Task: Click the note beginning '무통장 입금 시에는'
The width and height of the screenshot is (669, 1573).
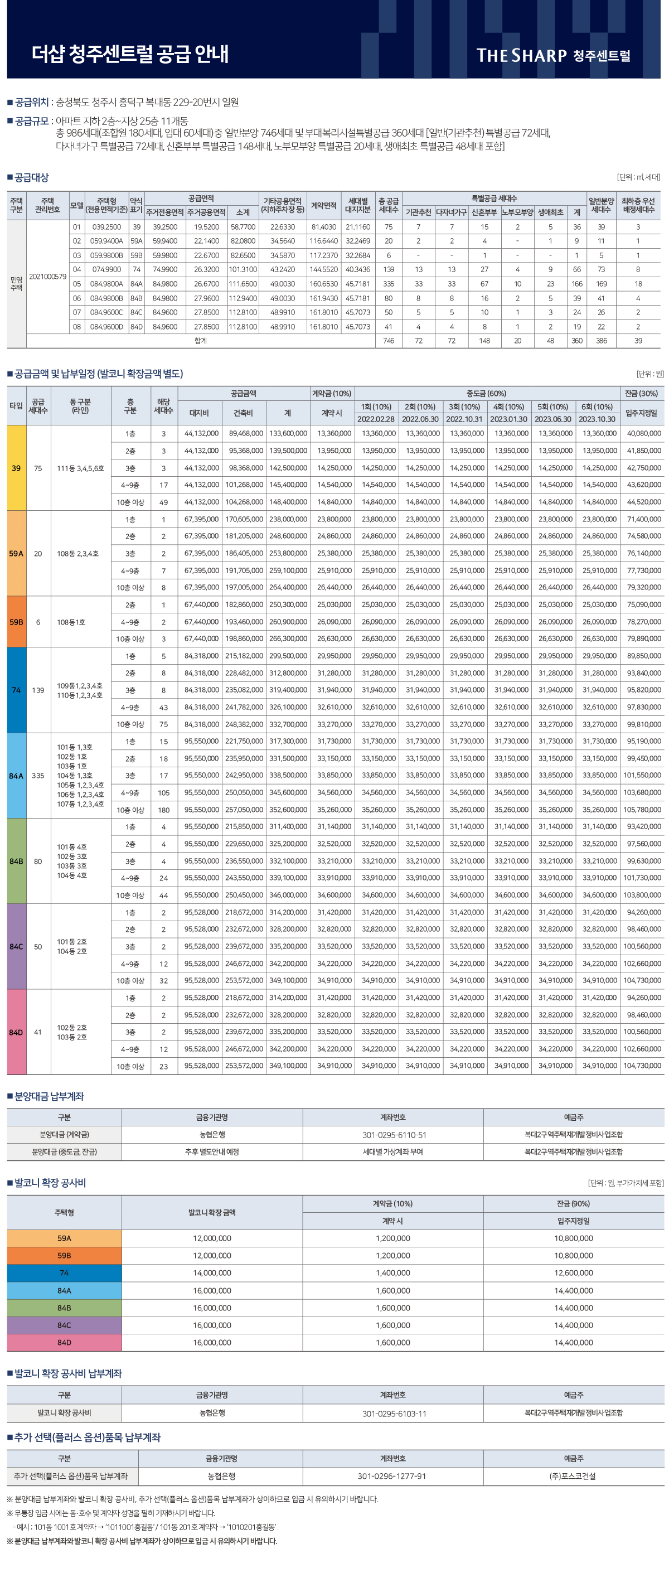Action: [110, 1513]
